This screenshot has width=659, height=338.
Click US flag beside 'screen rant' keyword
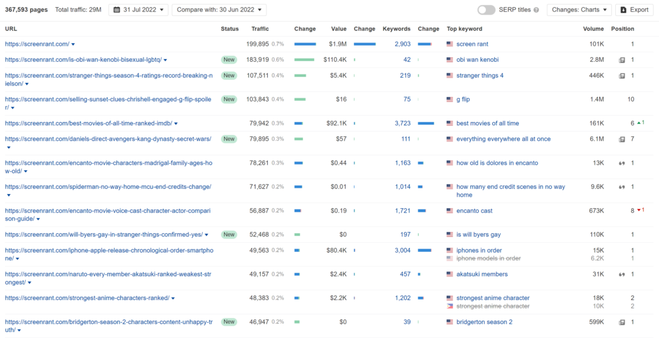click(450, 44)
